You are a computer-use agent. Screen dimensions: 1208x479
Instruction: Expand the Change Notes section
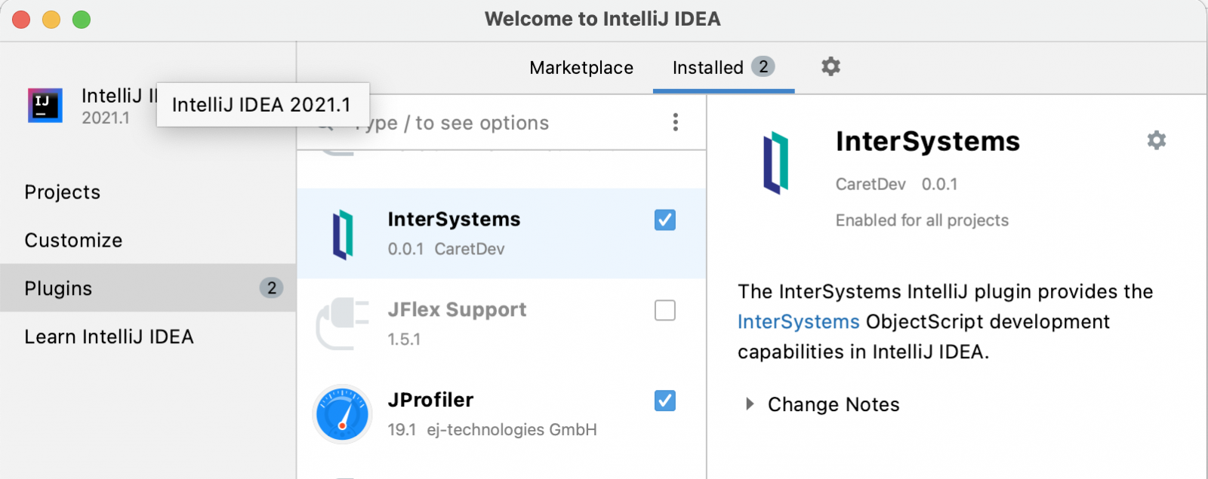(x=750, y=404)
